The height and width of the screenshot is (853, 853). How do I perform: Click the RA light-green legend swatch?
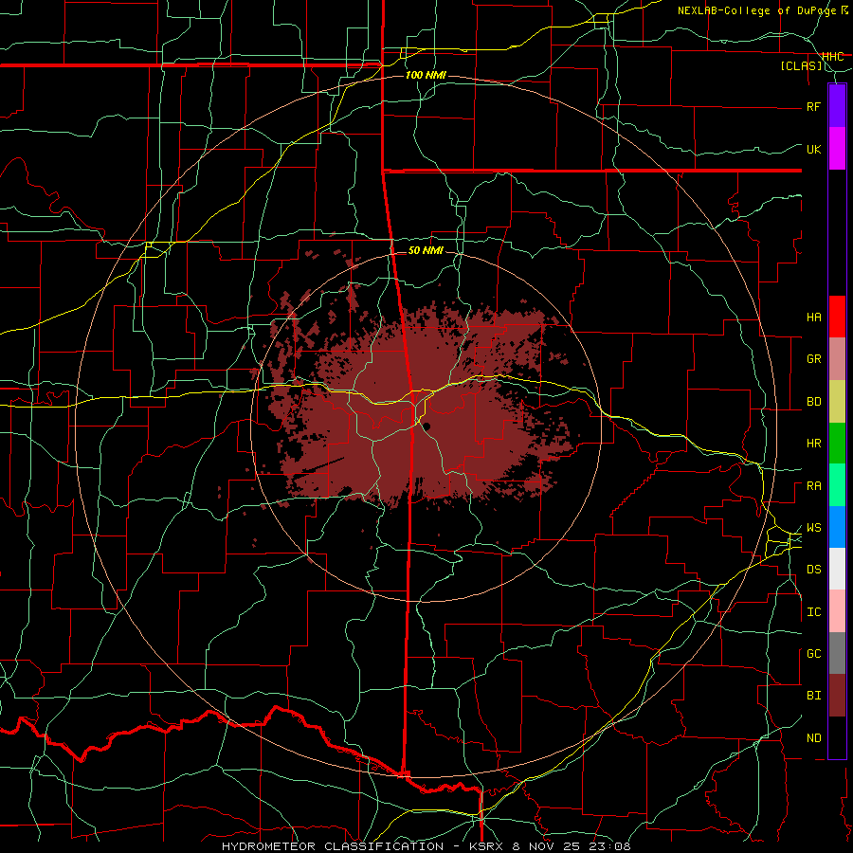837,485
